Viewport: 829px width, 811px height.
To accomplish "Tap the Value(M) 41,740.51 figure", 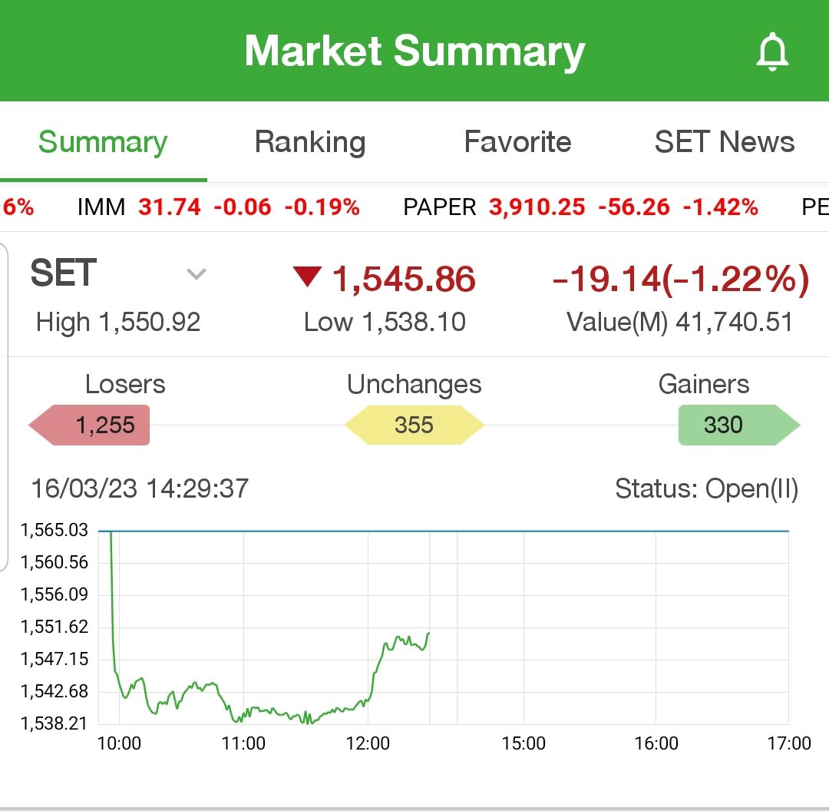I will tap(679, 322).
